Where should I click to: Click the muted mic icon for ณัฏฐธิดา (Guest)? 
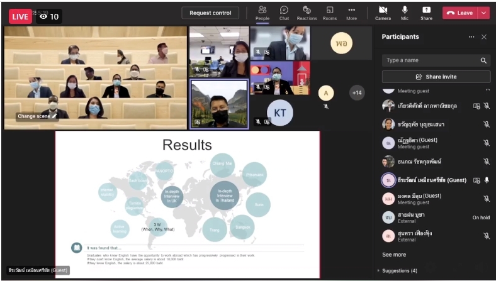point(487,143)
